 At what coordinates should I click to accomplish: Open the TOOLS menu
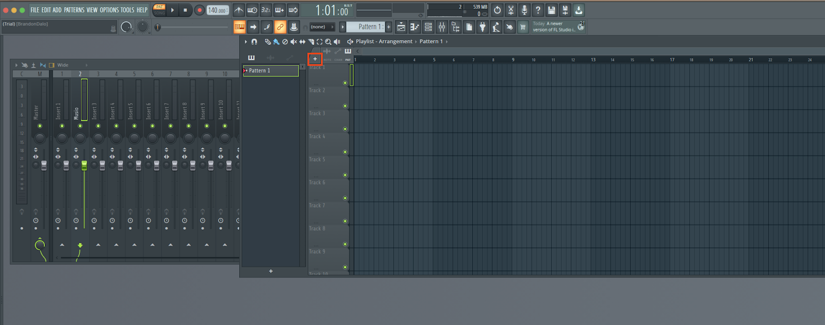127,10
